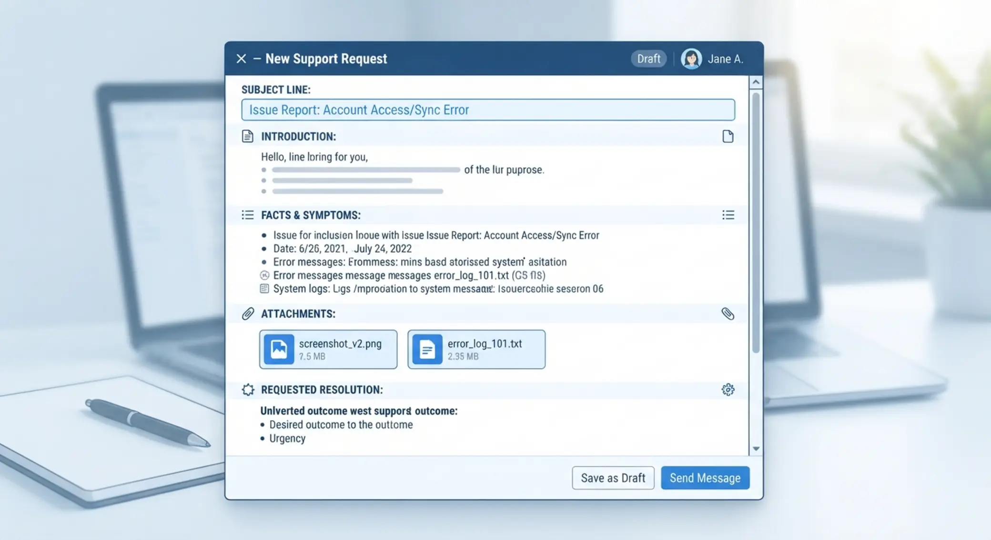Viewport: 991px width, 540px height.
Task: Add attachment via paperclip icon on right
Action: point(728,313)
